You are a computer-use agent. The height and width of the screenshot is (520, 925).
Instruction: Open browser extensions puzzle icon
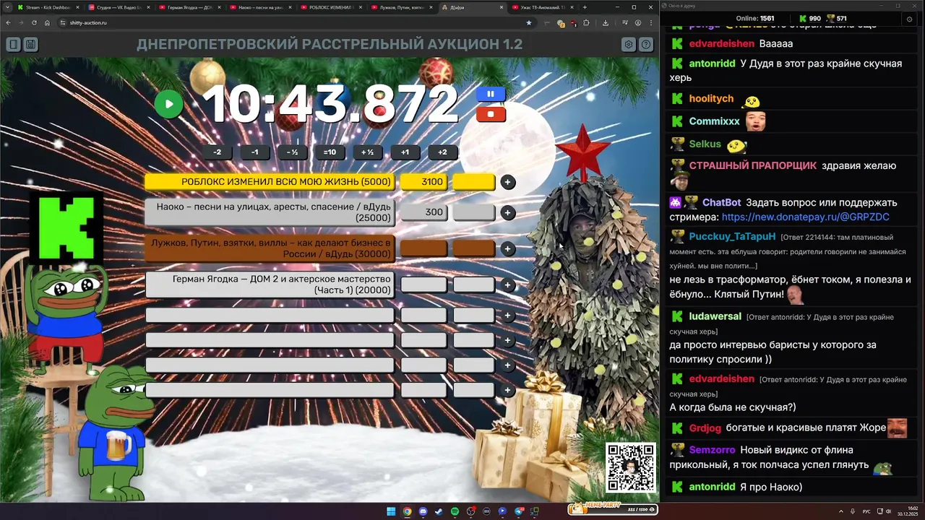586,22
